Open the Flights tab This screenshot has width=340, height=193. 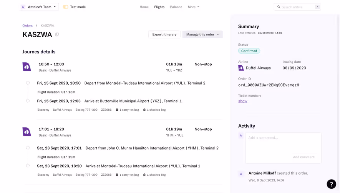coord(159,7)
